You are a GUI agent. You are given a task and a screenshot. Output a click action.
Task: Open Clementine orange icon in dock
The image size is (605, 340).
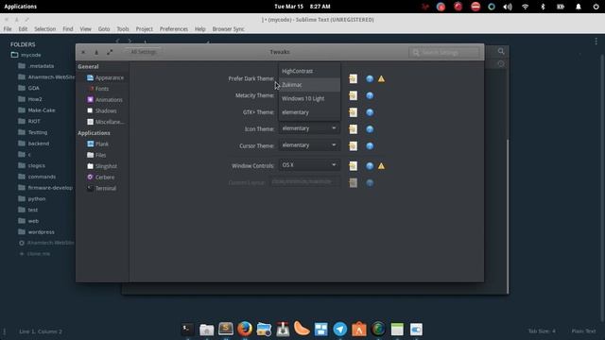click(302, 330)
